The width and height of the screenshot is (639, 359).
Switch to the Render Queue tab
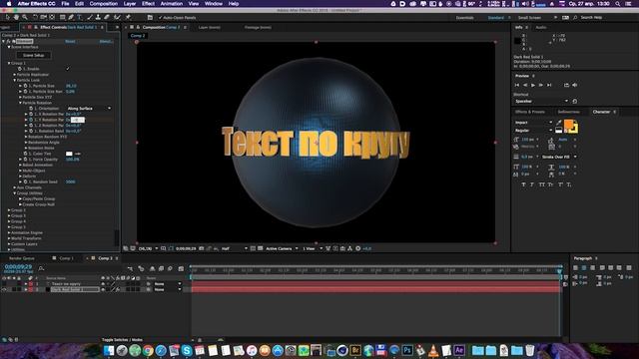(22, 258)
